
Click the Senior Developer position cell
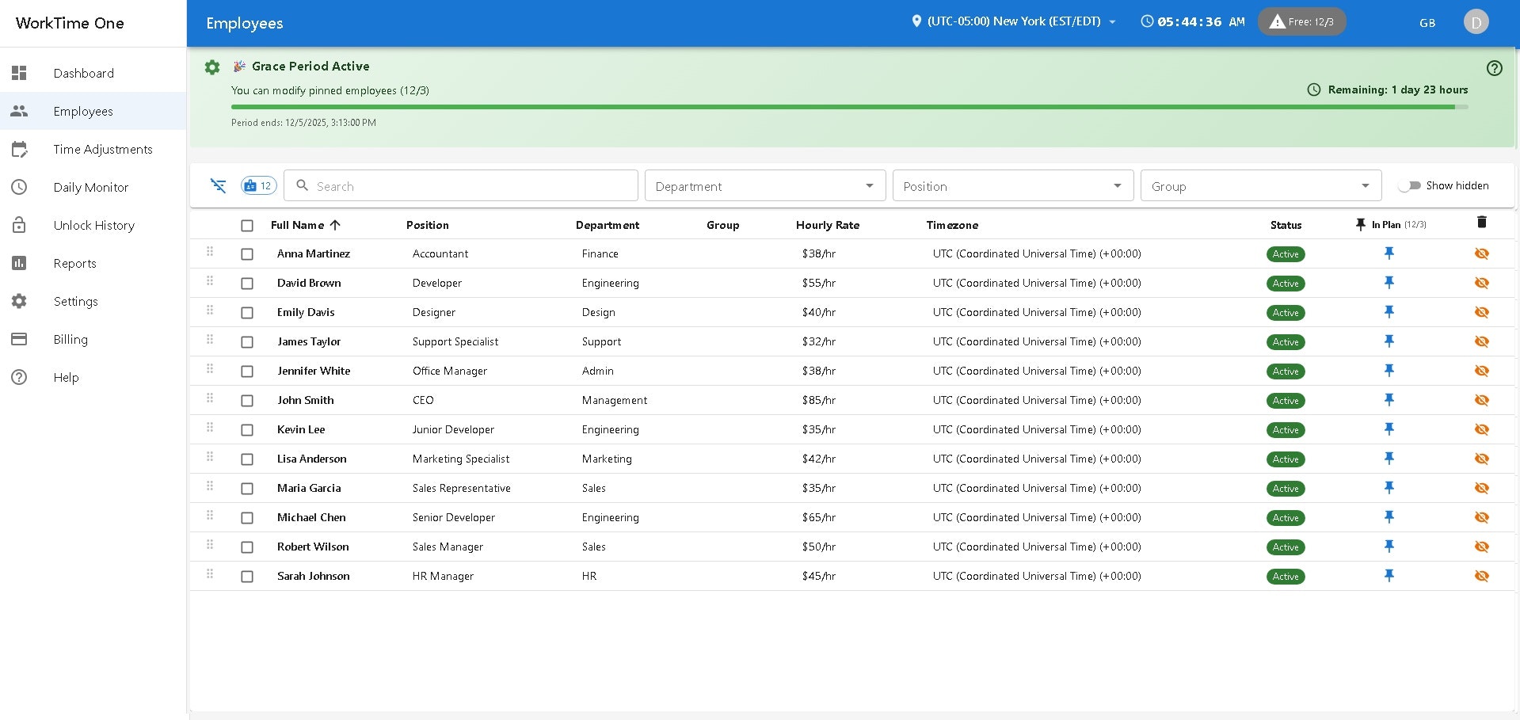click(x=454, y=517)
